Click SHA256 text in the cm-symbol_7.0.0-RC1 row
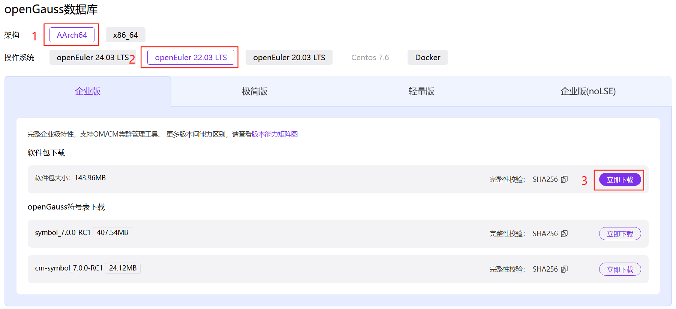This screenshot has width=676, height=309. pyautogui.click(x=545, y=269)
